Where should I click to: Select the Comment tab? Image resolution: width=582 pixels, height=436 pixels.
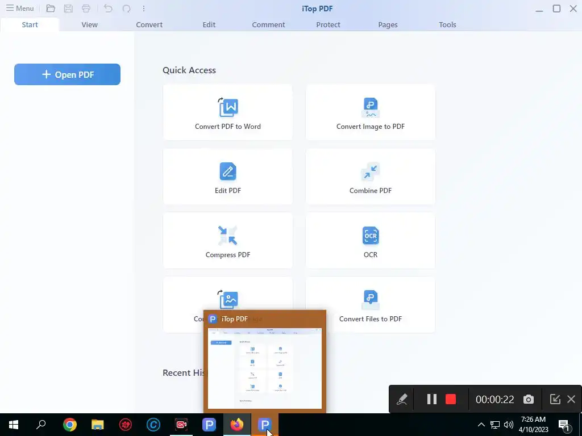pos(268,24)
